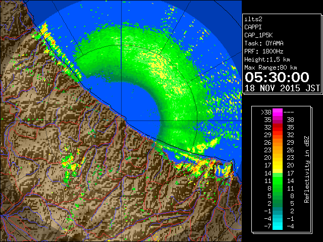Click the -7 legend value
The image size is (323, 242).
point(267,226)
